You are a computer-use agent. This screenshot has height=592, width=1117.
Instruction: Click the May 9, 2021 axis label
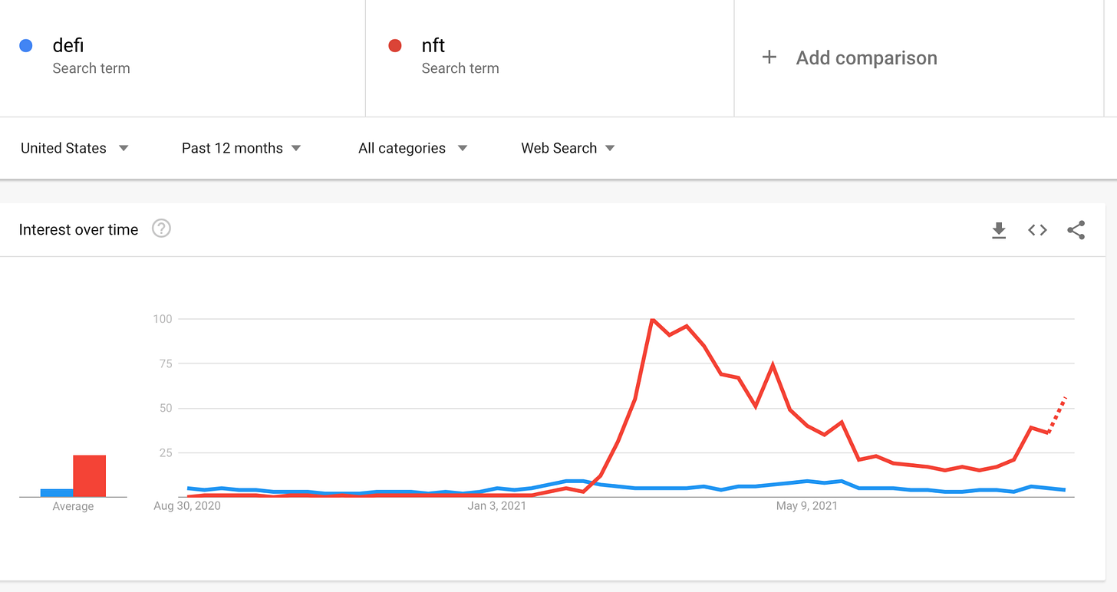pos(807,506)
